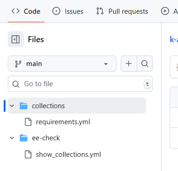Click the Pull requests icon
This screenshot has height=171, width=178.
[x=100, y=11]
